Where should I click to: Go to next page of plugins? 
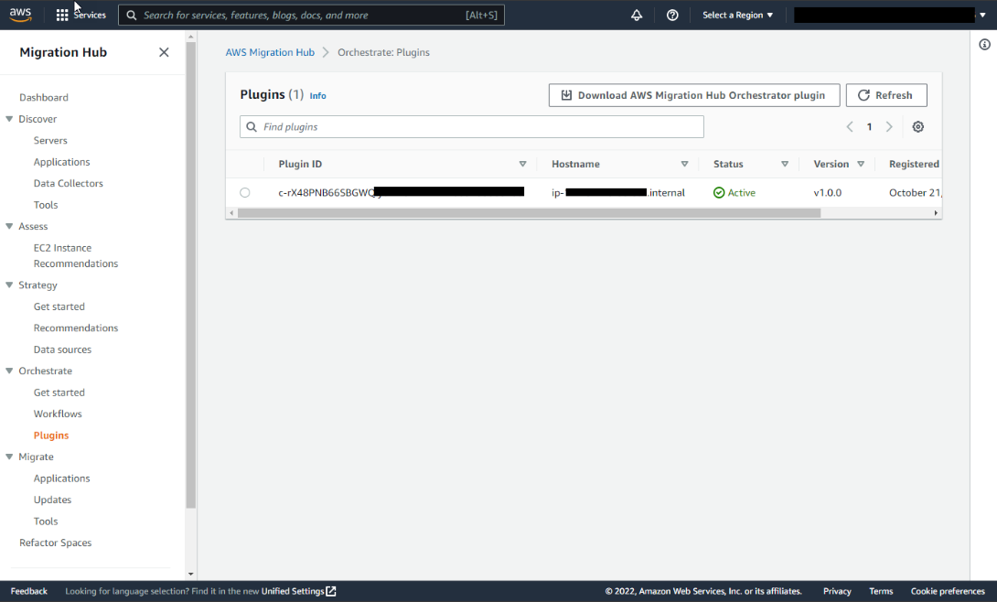pos(889,126)
